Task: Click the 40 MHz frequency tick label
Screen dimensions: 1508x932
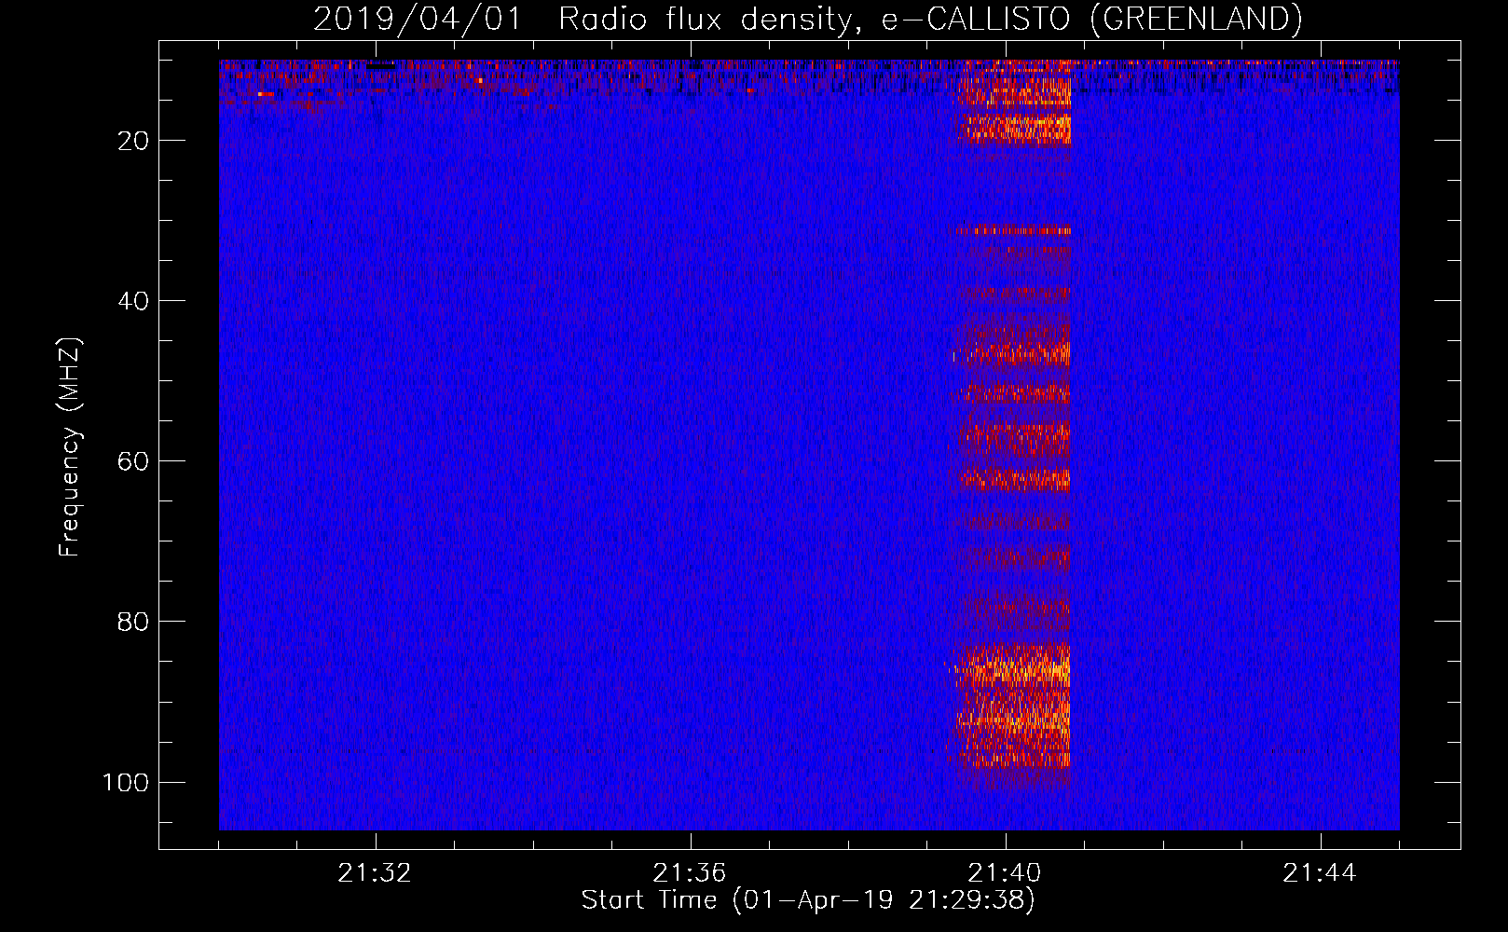Action: (133, 301)
